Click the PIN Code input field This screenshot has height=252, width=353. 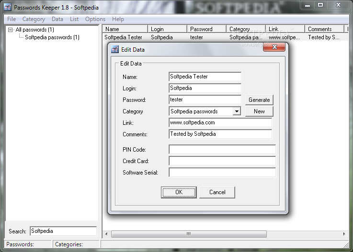(x=222, y=149)
